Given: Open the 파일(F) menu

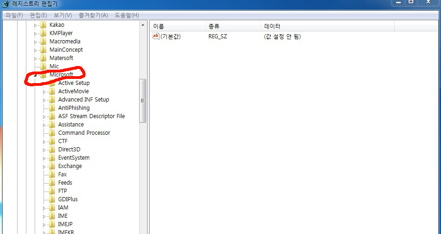Looking at the screenshot, I should (x=14, y=15).
